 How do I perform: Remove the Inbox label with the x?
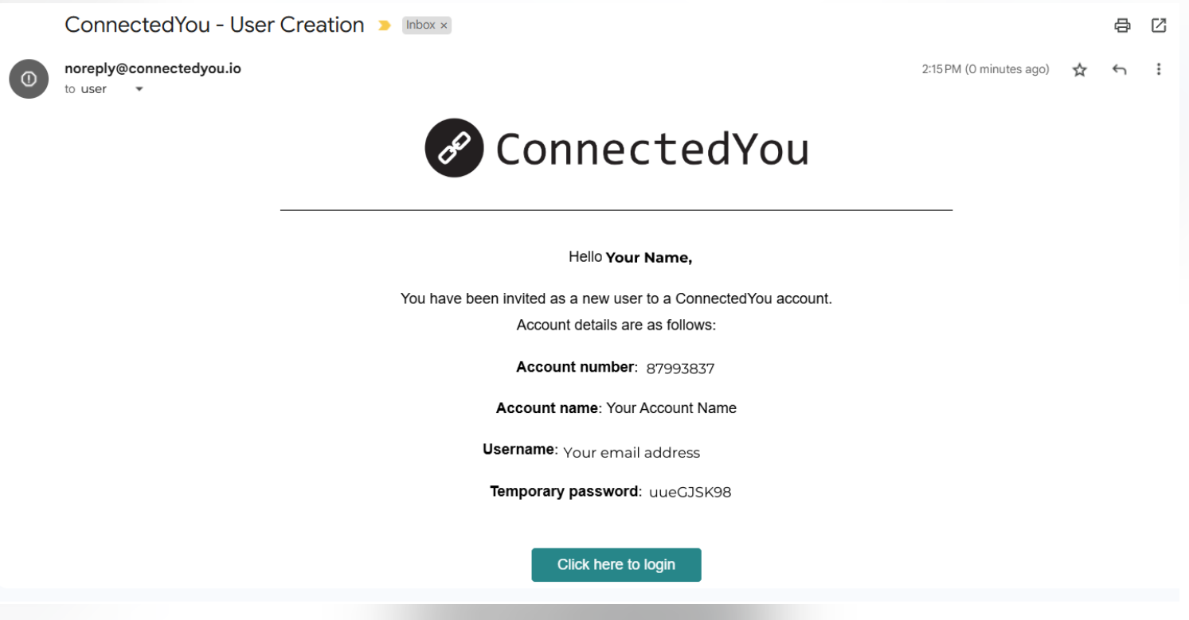point(444,25)
